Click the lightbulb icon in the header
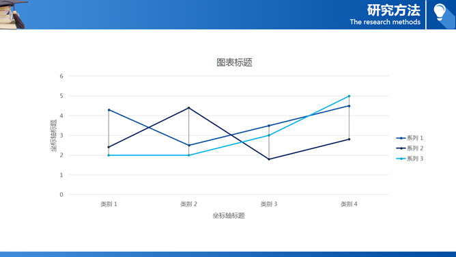Viewport: 456px width, 257px height. pyautogui.click(x=440, y=12)
